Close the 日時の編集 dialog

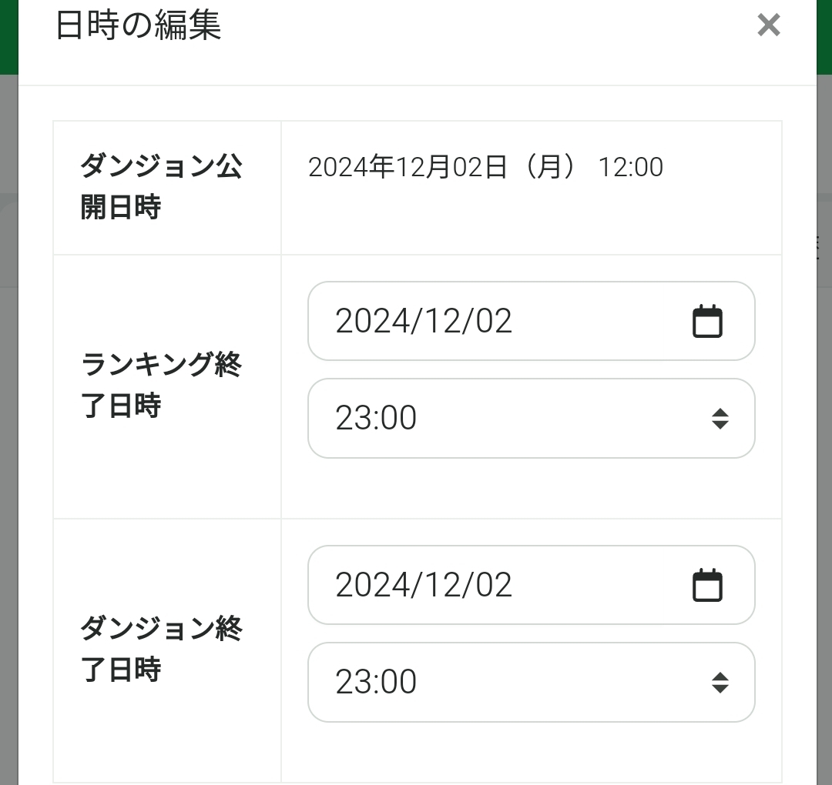[x=768, y=25]
